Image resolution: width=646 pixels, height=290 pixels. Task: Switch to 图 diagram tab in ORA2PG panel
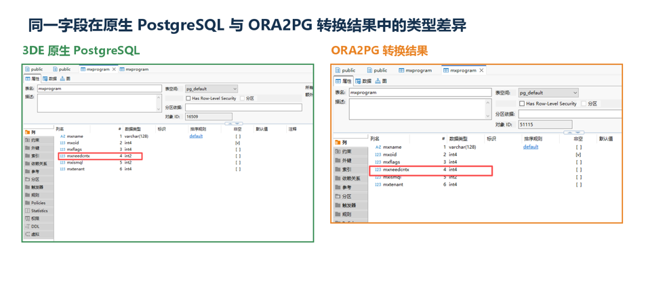coord(381,81)
